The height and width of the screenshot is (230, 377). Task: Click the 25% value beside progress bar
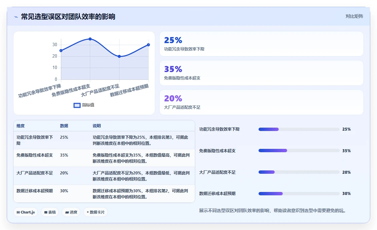[x=346, y=129]
